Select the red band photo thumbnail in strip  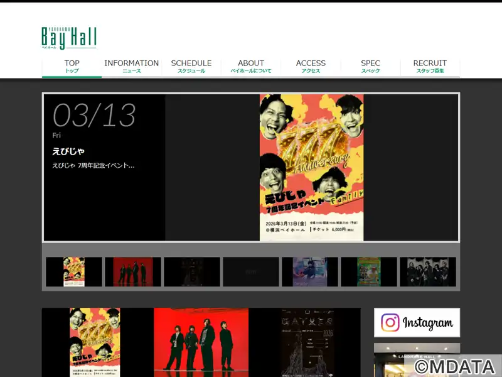click(x=133, y=272)
